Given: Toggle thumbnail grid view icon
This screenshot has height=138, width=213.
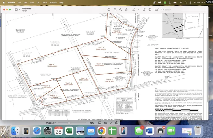Looking at the screenshot, I should [x=105, y=123].
